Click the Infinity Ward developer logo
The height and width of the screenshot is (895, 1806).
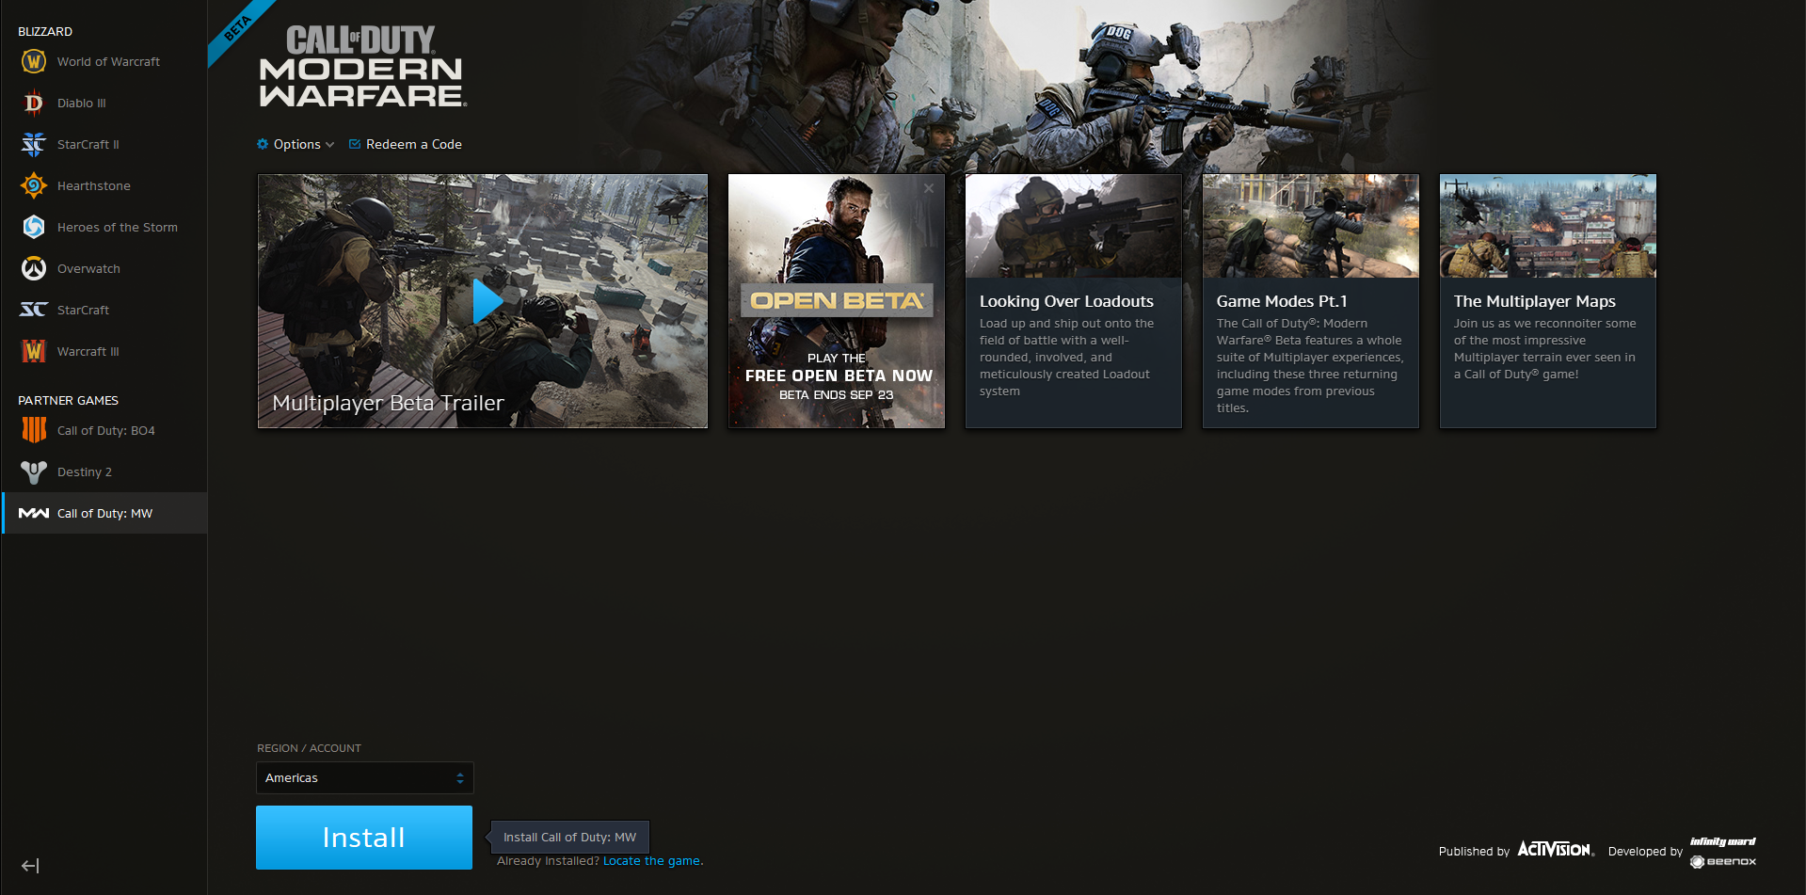1723,841
